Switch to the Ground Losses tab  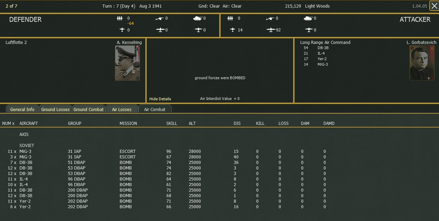(55, 109)
